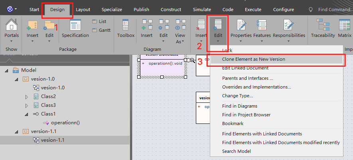Select the operationn() tree item
The image size is (353, 160).
click(65, 123)
